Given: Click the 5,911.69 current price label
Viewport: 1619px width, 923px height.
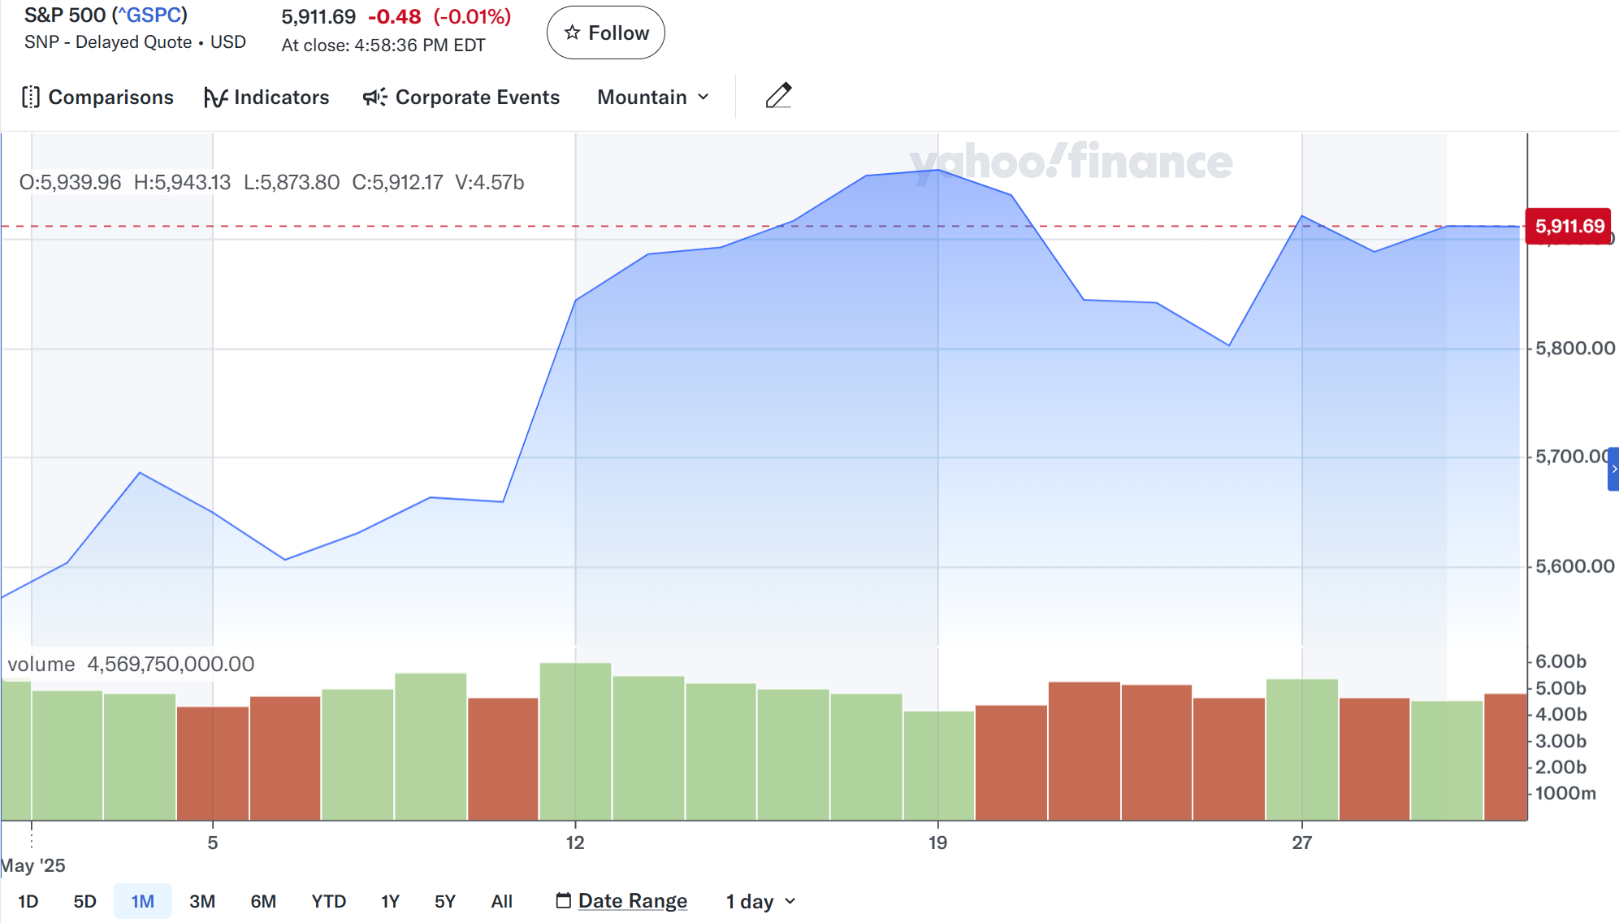Looking at the screenshot, I should pyautogui.click(x=1569, y=226).
